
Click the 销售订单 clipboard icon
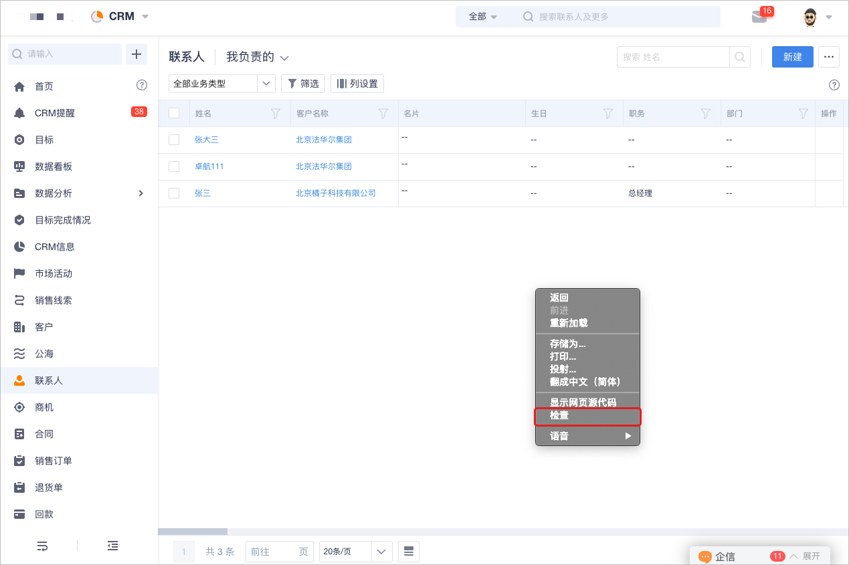click(x=19, y=461)
